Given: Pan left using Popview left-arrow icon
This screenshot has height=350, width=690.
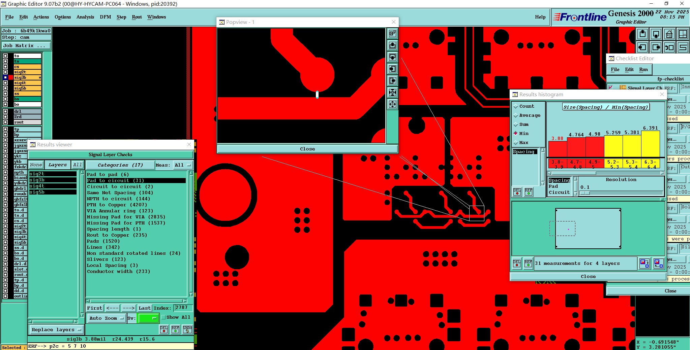Looking at the screenshot, I should tap(392, 69).
